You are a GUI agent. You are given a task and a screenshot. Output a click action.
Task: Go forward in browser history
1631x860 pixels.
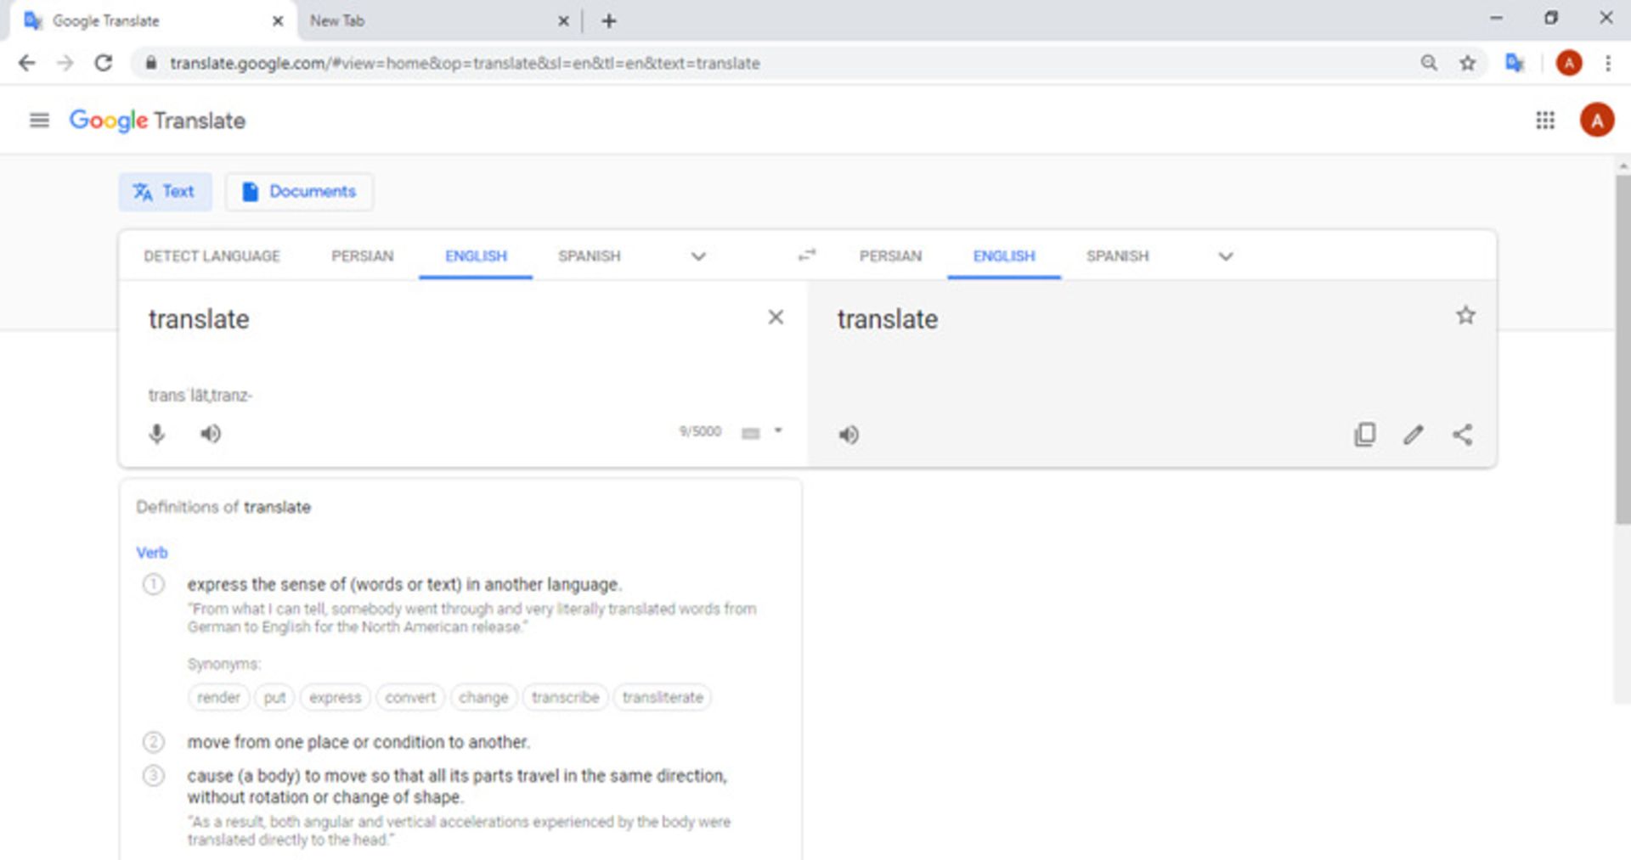65,63
